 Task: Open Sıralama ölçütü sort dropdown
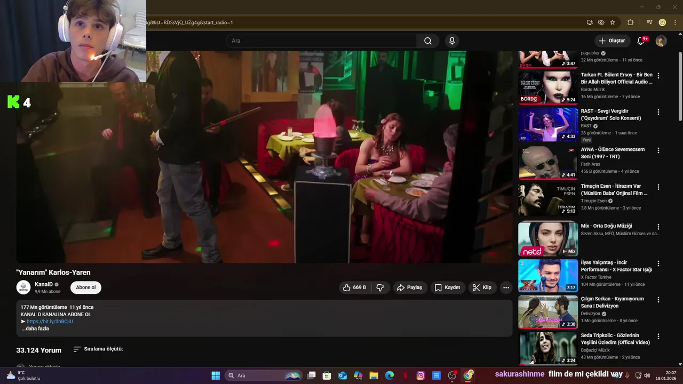pos(98,349)
